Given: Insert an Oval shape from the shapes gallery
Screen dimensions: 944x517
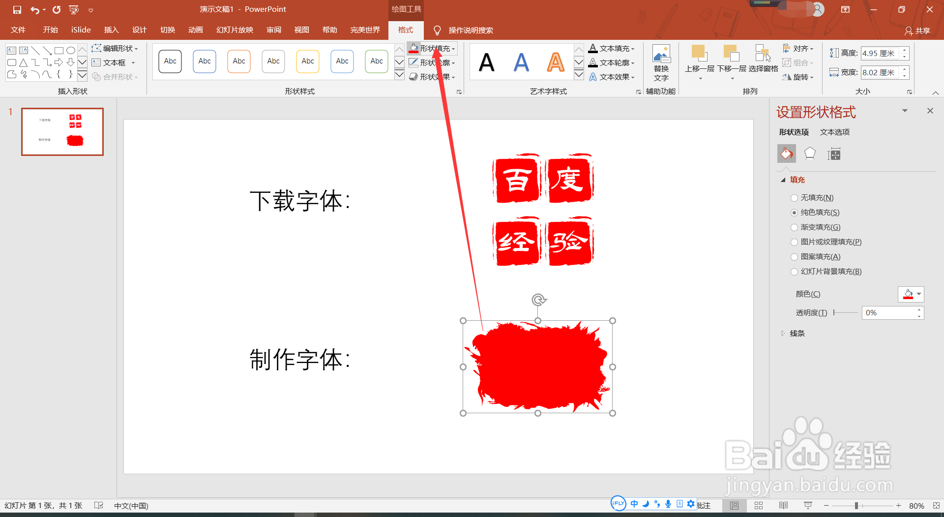Looking at the screenshot, I should click(71, 50).
